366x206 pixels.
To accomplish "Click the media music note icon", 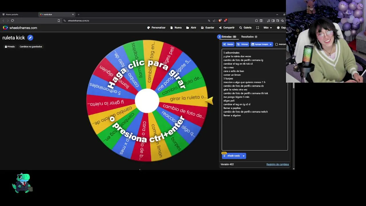I will pyautogui.click(x=268, y=21).
